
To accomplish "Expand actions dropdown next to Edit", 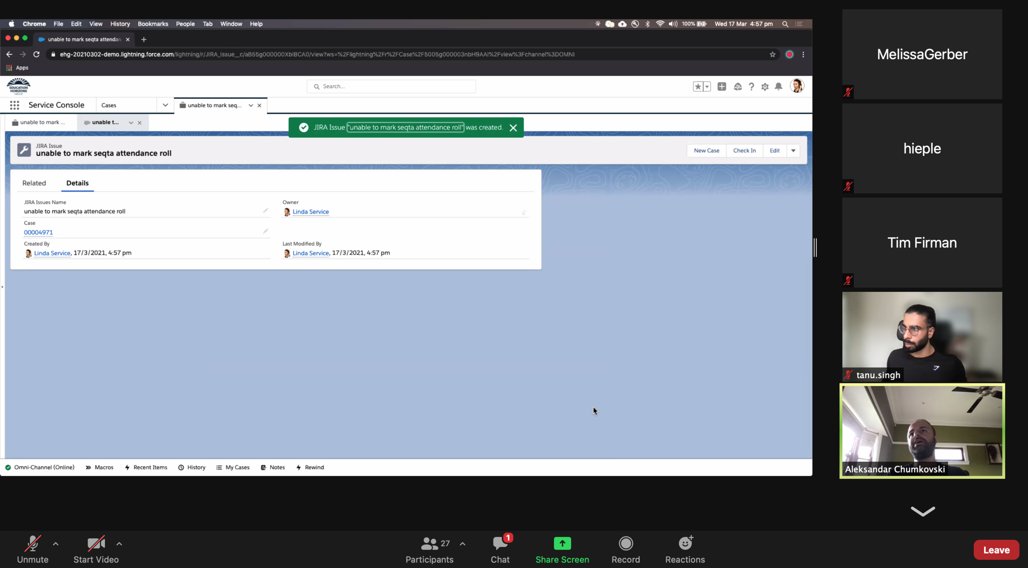I will pyautogui.click(x=793, y=151).
